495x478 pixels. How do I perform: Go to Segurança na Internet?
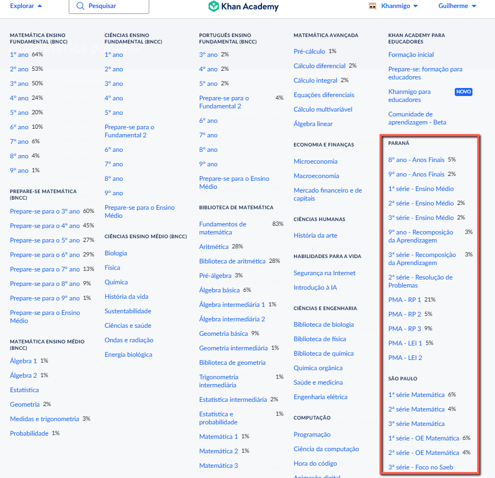[324, 273]
